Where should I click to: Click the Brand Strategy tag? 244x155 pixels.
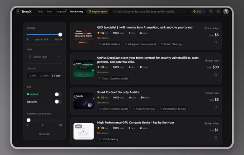pos(171,44)
